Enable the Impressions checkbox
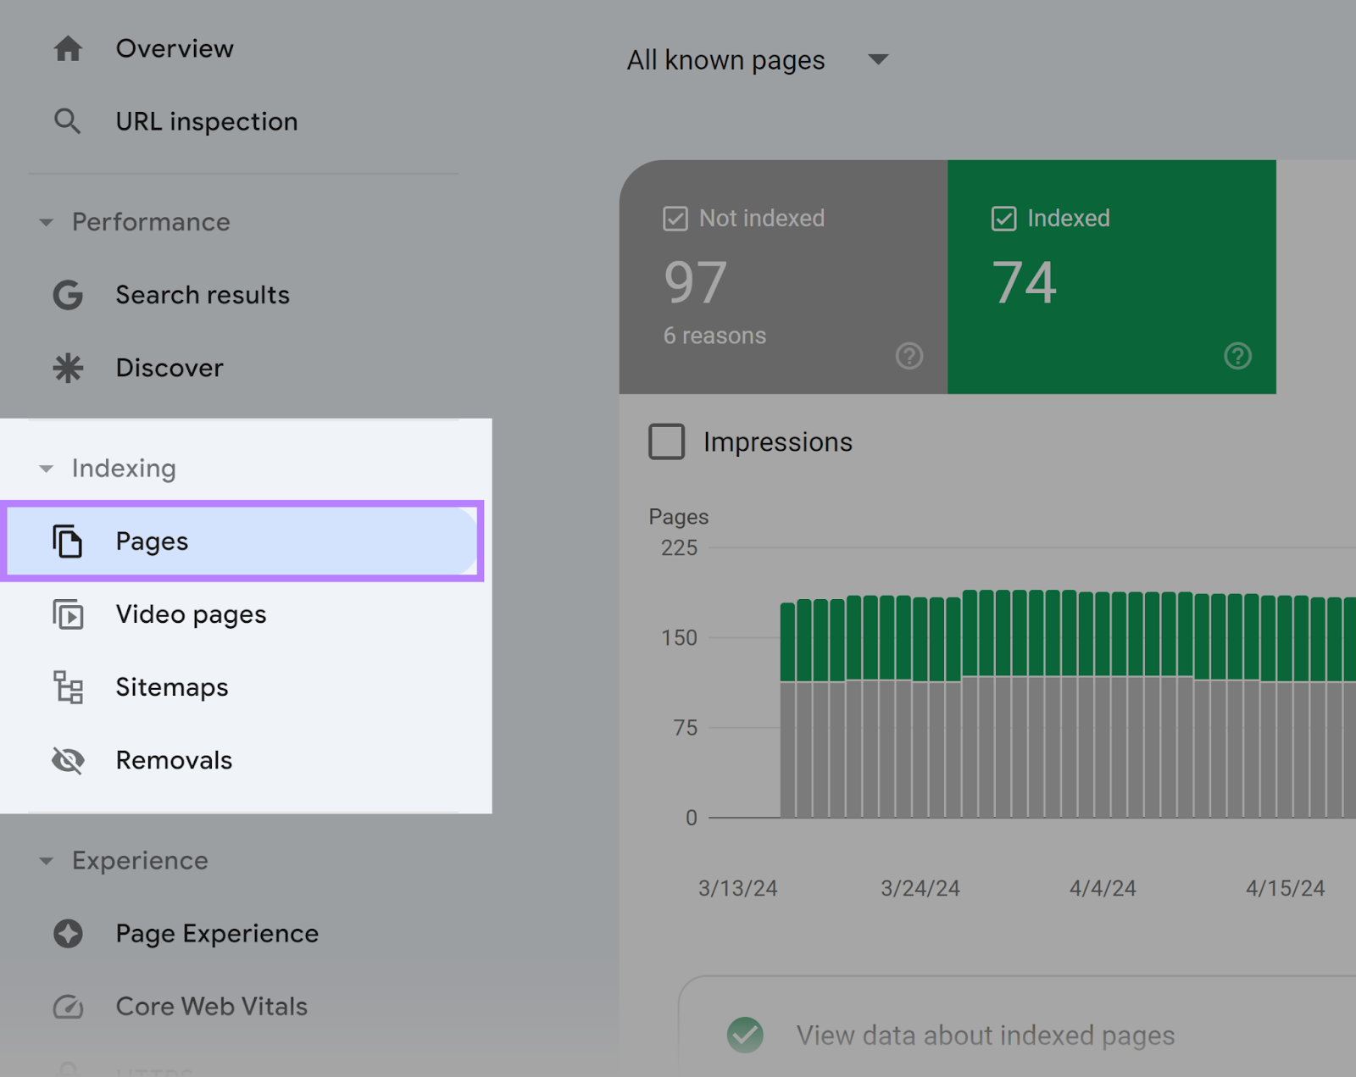 coord(667,441)
